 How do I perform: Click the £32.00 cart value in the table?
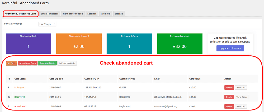pos(193,97)
